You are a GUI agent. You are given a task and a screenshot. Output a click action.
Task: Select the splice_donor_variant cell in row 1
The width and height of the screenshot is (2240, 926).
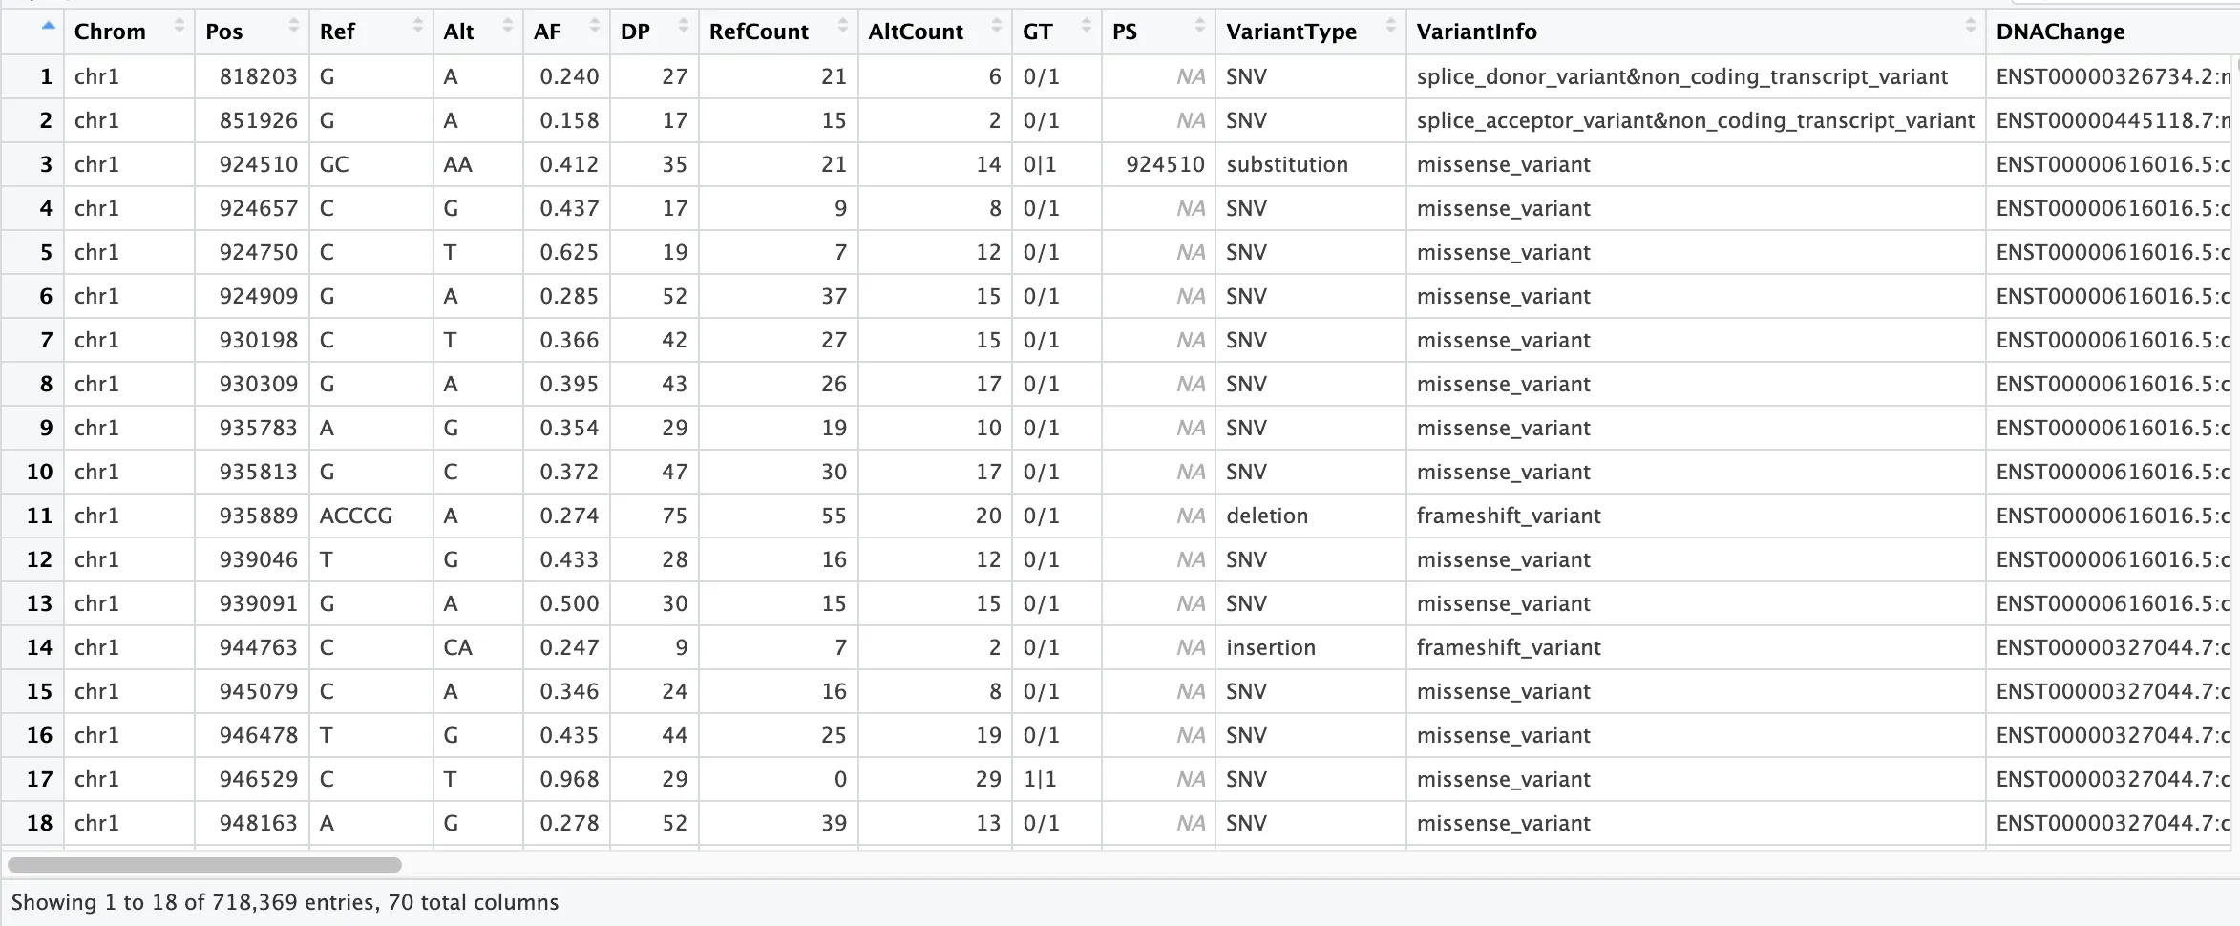coord(1696,76)
